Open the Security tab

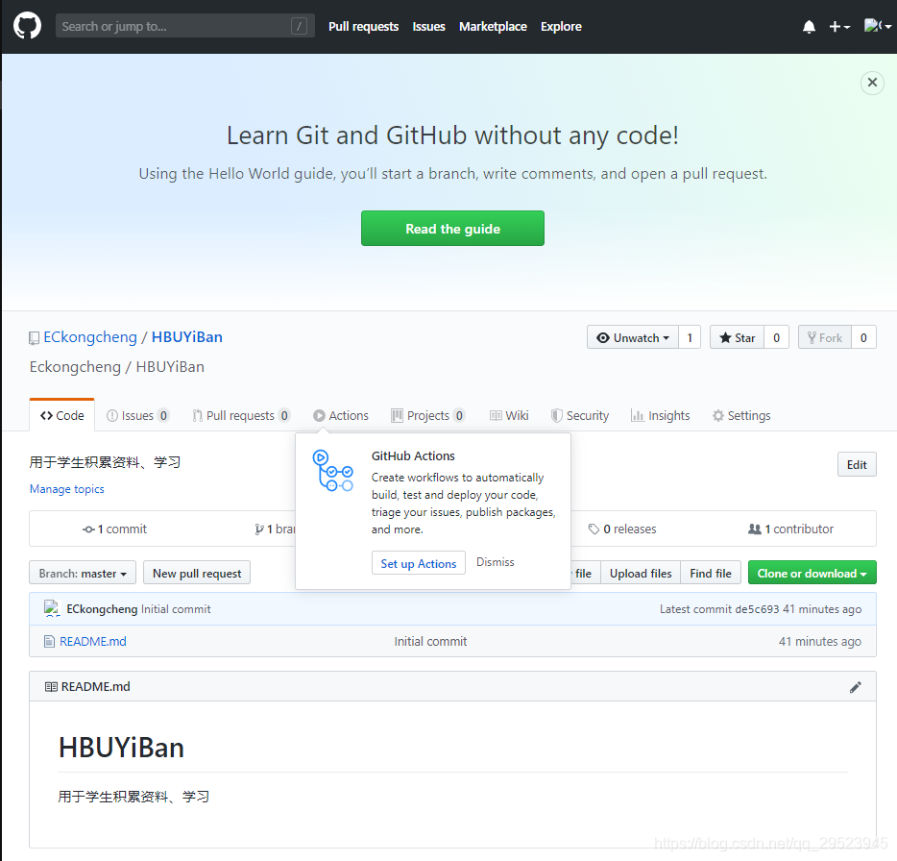tap(580, 416)
